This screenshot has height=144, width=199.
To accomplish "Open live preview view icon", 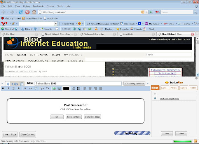I will click(22, 84).
